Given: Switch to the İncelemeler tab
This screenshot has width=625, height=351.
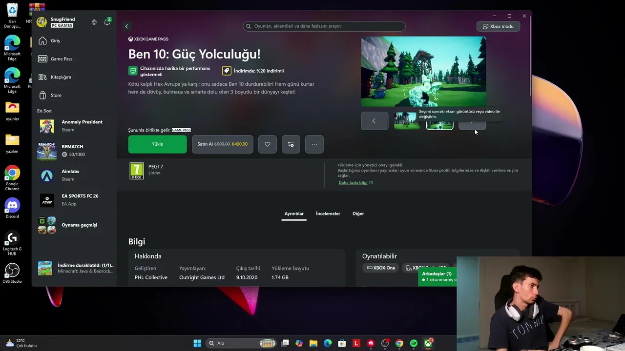Looking at the screenshot, I should pos(328,214).
